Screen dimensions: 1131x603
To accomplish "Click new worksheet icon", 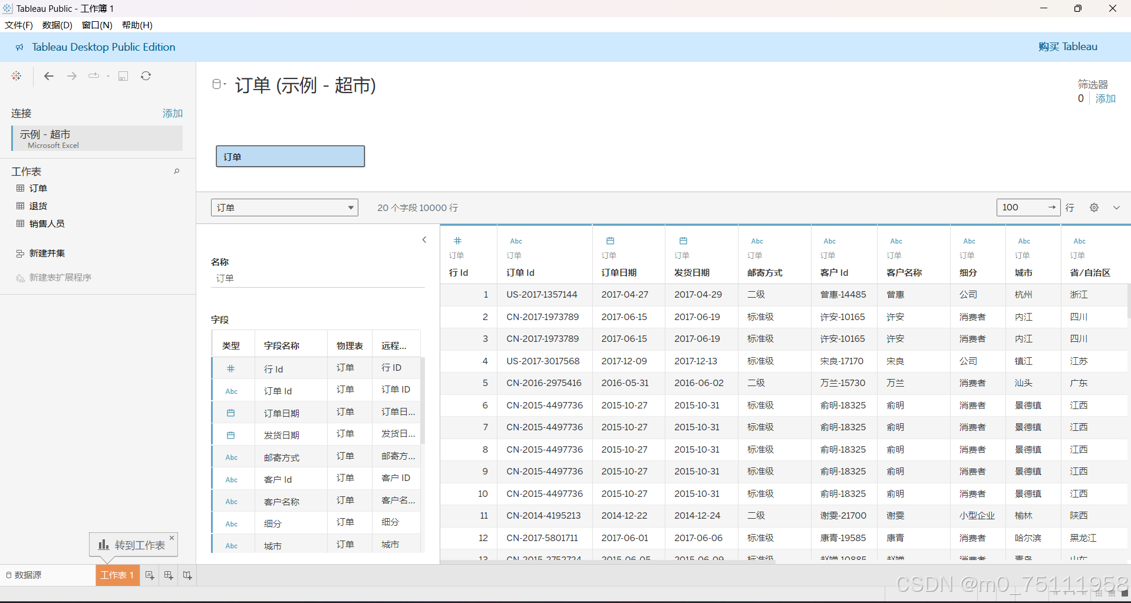I will point(150,575).
